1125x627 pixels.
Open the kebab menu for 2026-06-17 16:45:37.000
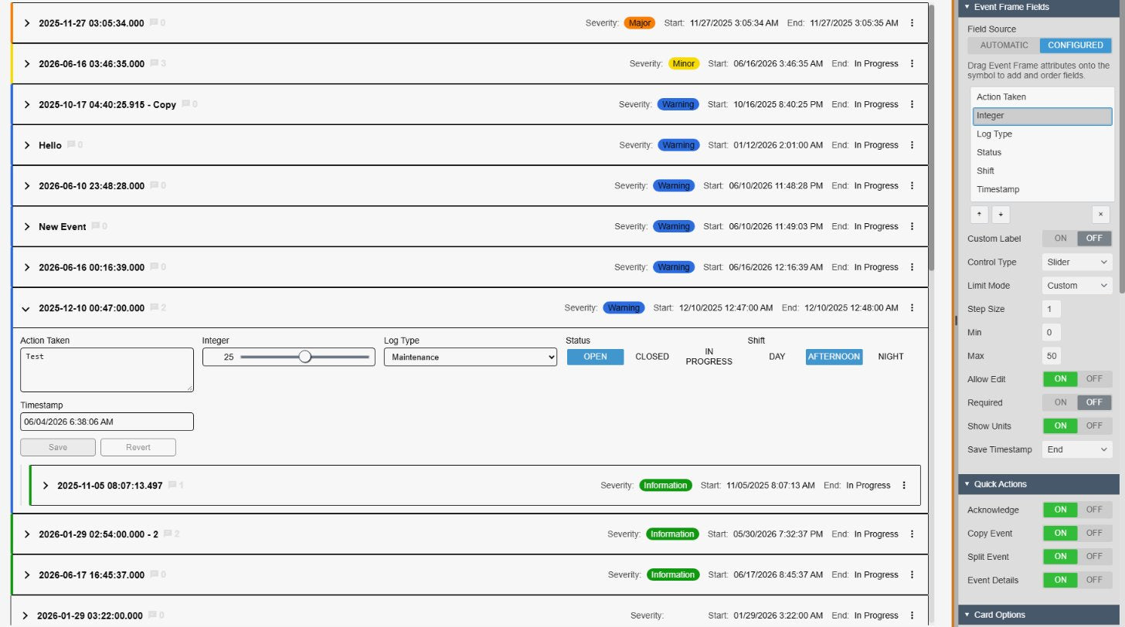tap(912, 574)
